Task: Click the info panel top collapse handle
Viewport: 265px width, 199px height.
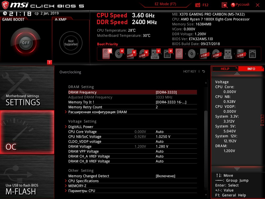Action: pyautogui.click(x=237, y=73)
